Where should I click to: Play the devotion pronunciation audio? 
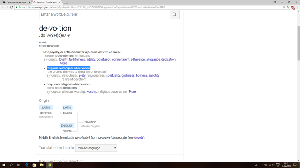[69, 36]
